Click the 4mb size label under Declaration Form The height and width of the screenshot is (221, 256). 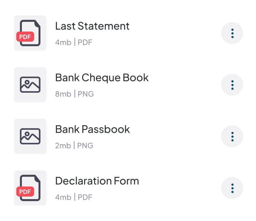pyautogui.click(x=63, y=197)
